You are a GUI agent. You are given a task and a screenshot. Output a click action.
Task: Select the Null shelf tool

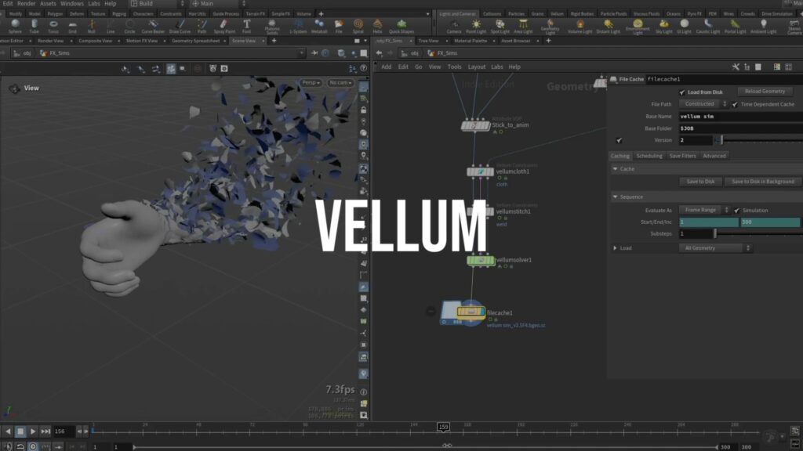(91, 27)
